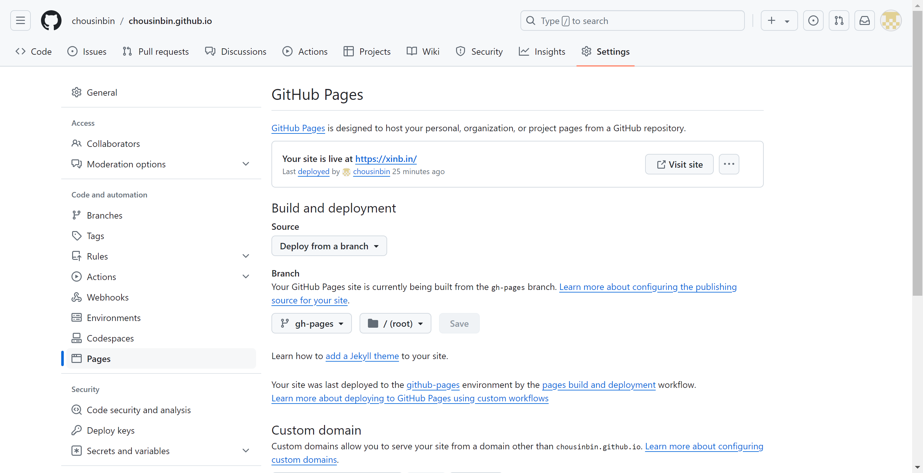Open the Deploy from a branch dropdown
923x473 pixels.
[329, 246]
